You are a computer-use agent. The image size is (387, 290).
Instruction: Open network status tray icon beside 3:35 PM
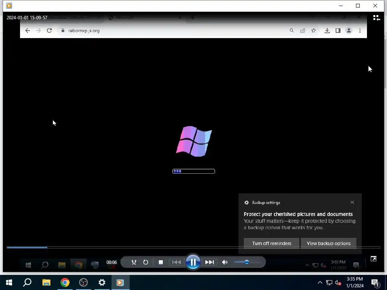tap(329, 282)
